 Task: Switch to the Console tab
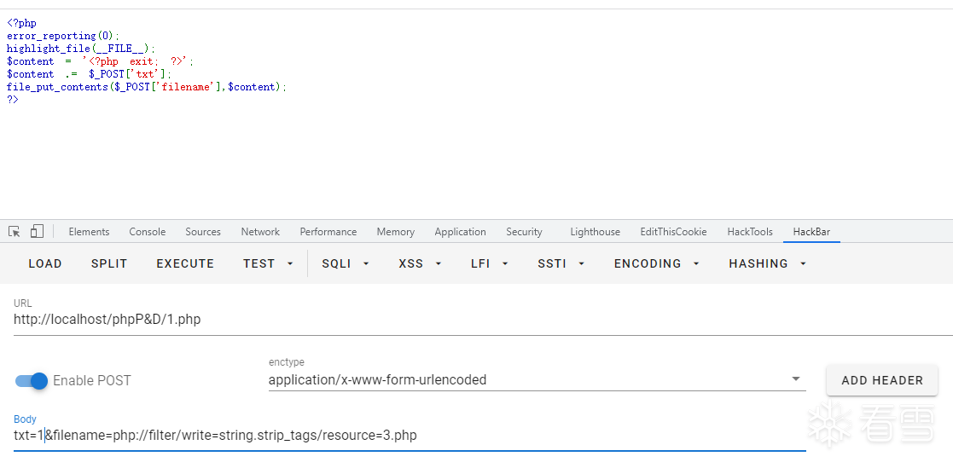tap(148, 232)
